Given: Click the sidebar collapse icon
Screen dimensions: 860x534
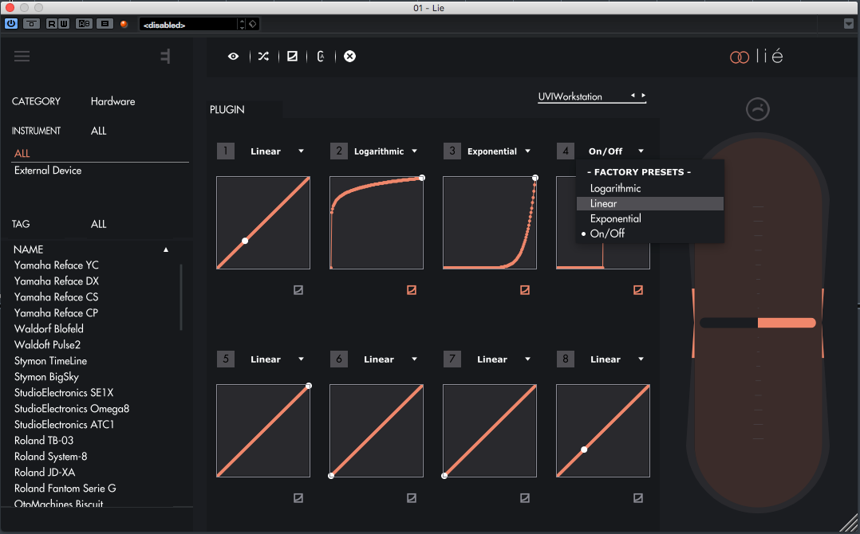Looking at the screenshot, I should pyautogui.click(x=165, y=57).
